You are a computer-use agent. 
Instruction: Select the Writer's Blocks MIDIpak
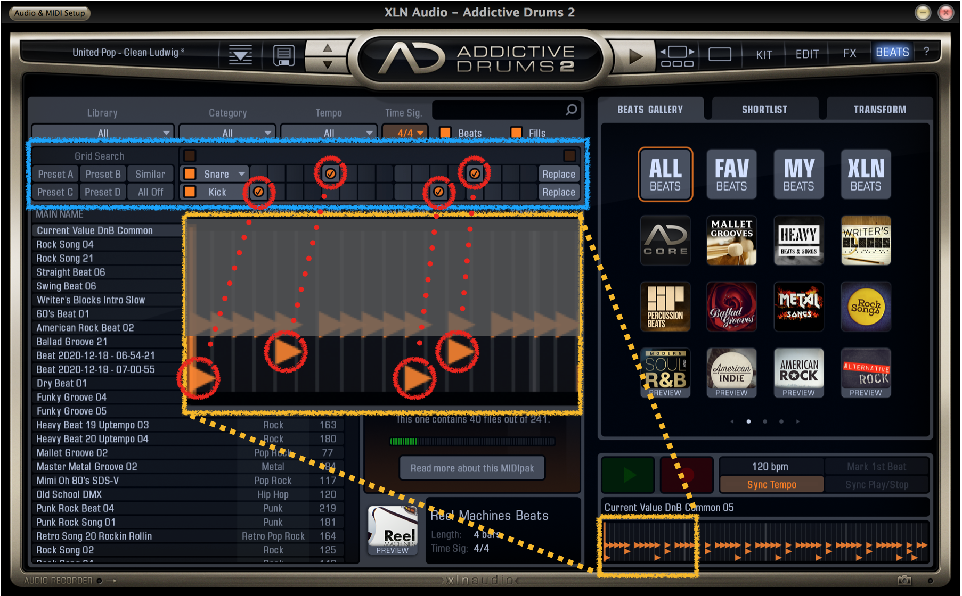pyautogui.click(x=866, y=241)
